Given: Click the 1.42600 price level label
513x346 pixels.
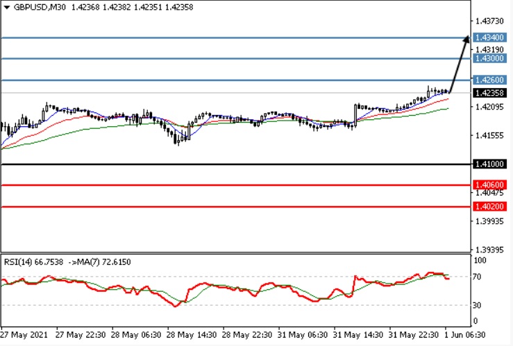Looking at the screenshot, I should point(489,80).
